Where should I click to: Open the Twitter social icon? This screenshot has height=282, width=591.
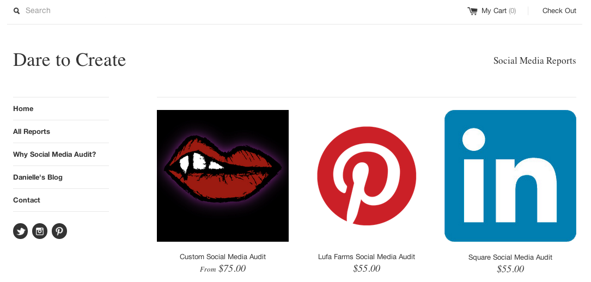coord(21,231)
